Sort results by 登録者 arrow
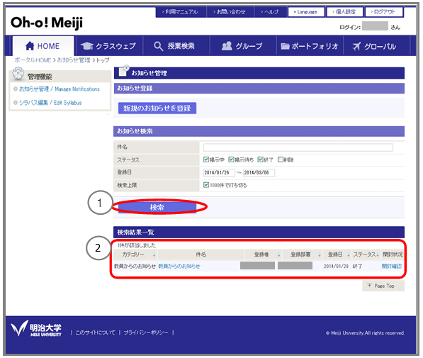This screenshot has width=423, height=358. coord(278,255)
